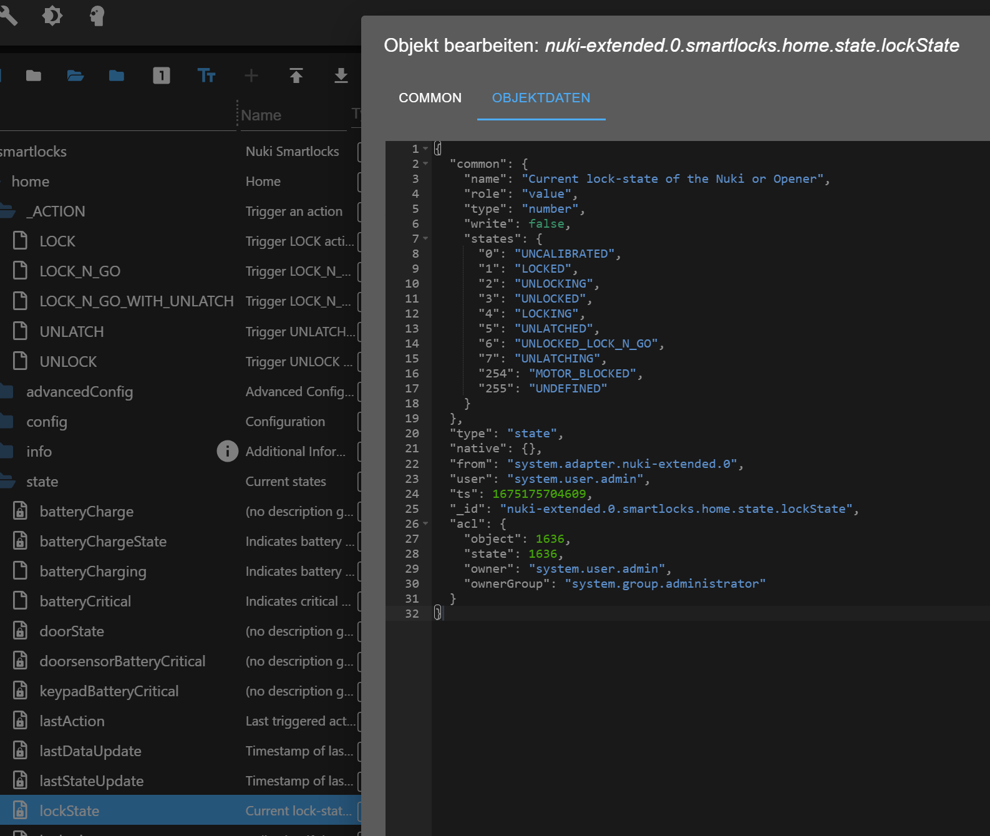The height and width of the screenshot is (836, 990).
Task: Select the smartlocks tree row
Action: tap(180, 151)
